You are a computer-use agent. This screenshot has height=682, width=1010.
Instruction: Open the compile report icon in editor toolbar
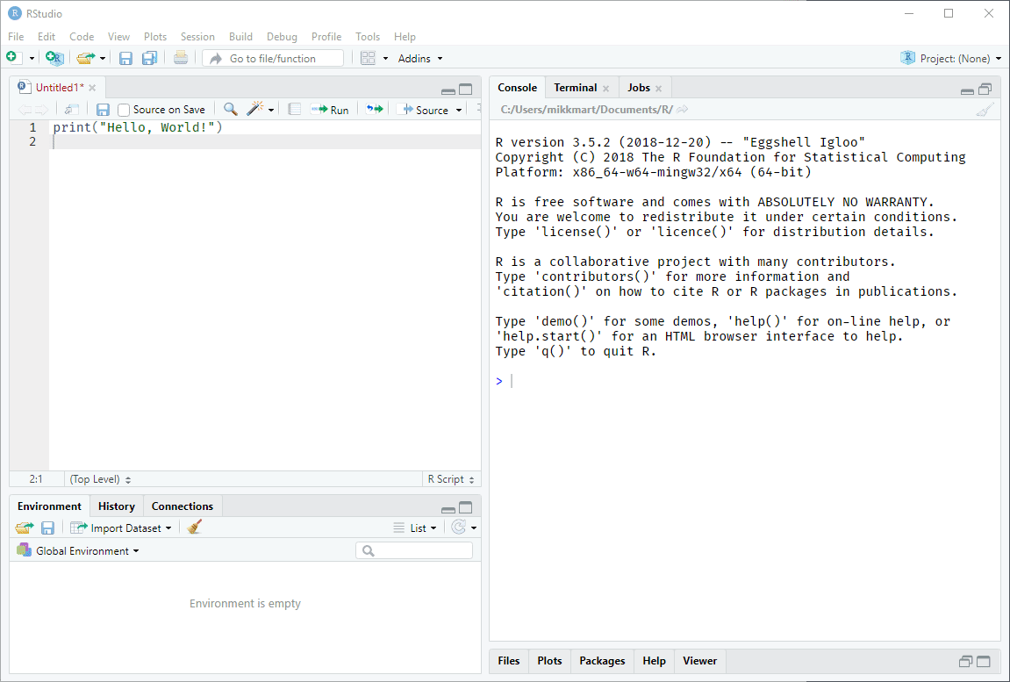coord(294,109)
